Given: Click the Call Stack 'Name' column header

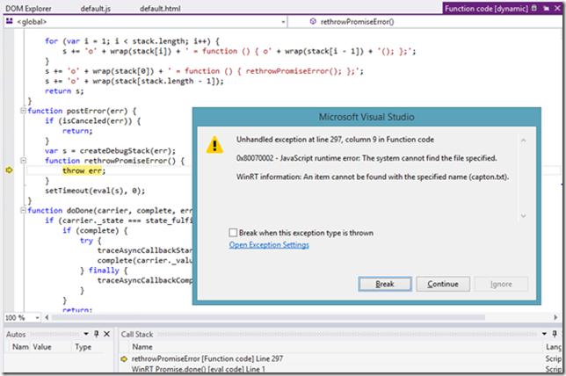Looking at the screenshot, I should [x=142, y=347].
